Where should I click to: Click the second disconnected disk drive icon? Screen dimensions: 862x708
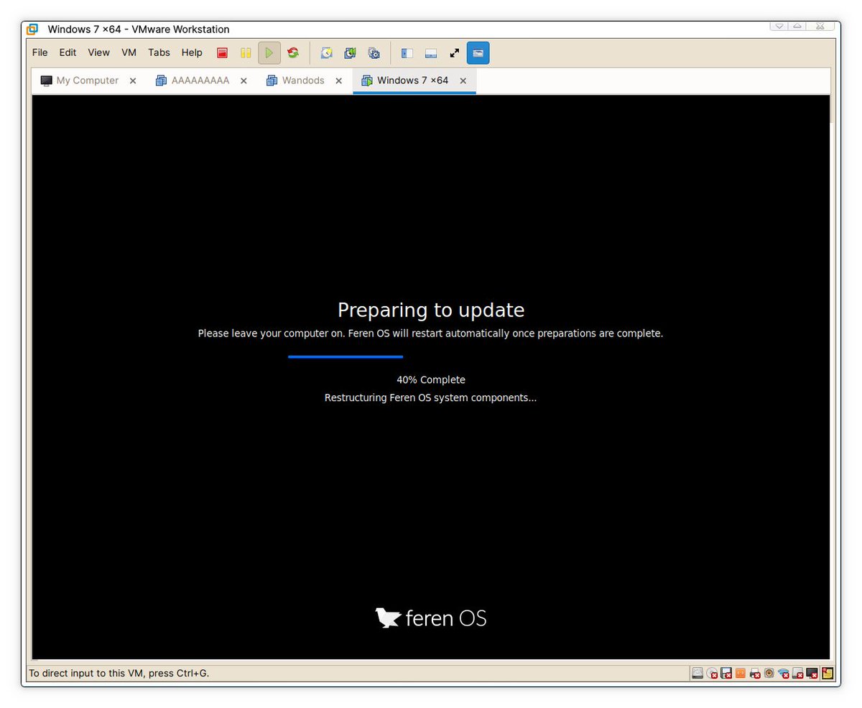797,673
